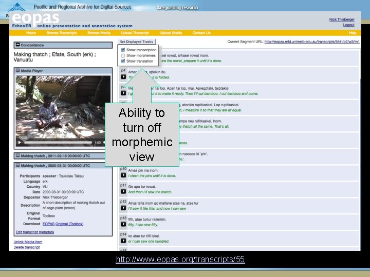Uncheck Show transcription
This screenshot has height=277, width=370.
point(123,50)
